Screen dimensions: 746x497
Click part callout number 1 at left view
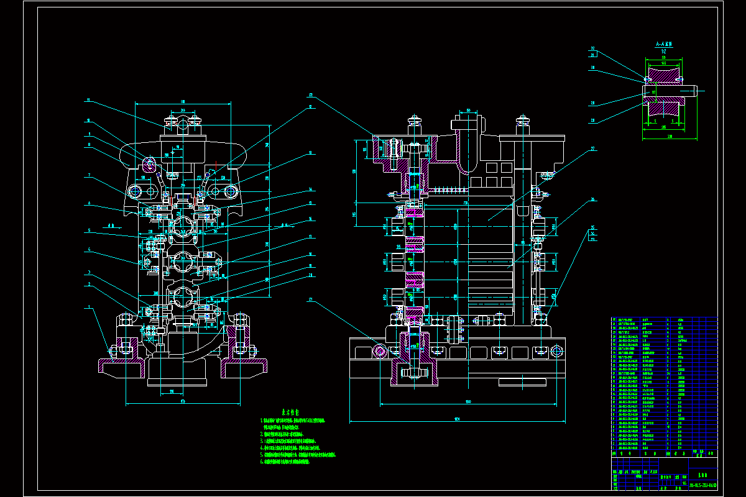point(89,306)
